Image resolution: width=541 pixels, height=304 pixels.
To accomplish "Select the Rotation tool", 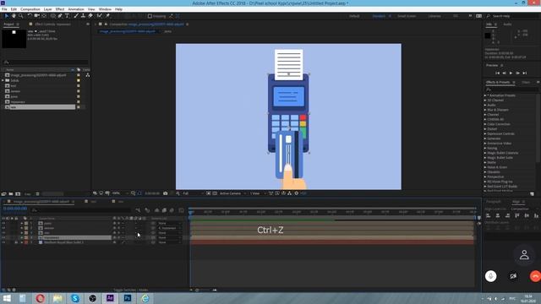I will [x=30, y=16].
